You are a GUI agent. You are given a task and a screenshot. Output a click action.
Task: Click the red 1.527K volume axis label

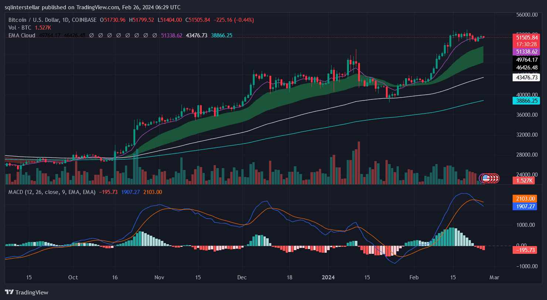pos(524,180)
